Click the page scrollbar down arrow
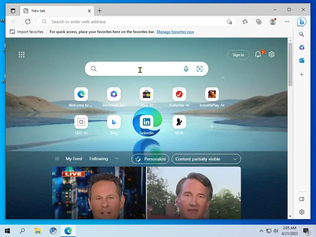This screenshot has width=316, height=237. tap(290, 216)
